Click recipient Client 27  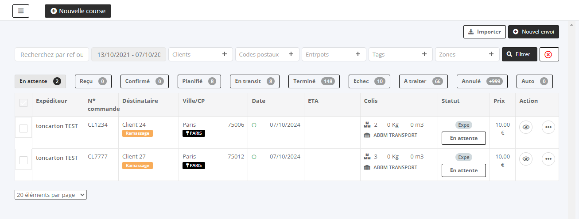(134, 157)
